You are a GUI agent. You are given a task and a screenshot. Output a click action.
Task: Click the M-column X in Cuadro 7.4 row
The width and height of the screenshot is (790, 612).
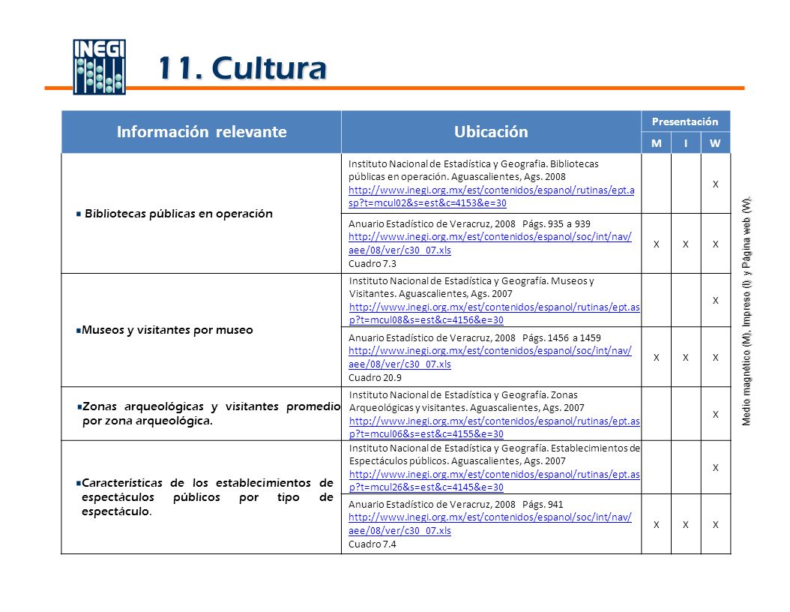[x=656, y=525]
